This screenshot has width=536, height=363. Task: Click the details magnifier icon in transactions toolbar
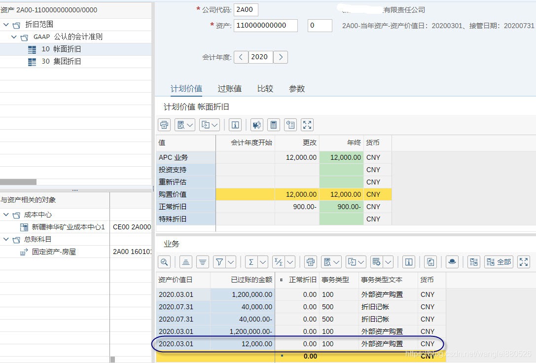(164, 262)
